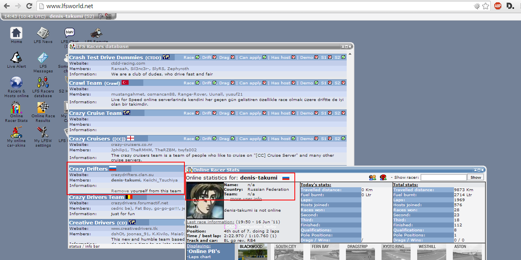Toggle Drag checkbox on Crazy Cruisers row
Screen dimensions: 521x260
coord(233,139)
